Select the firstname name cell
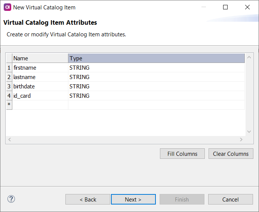 40,68
